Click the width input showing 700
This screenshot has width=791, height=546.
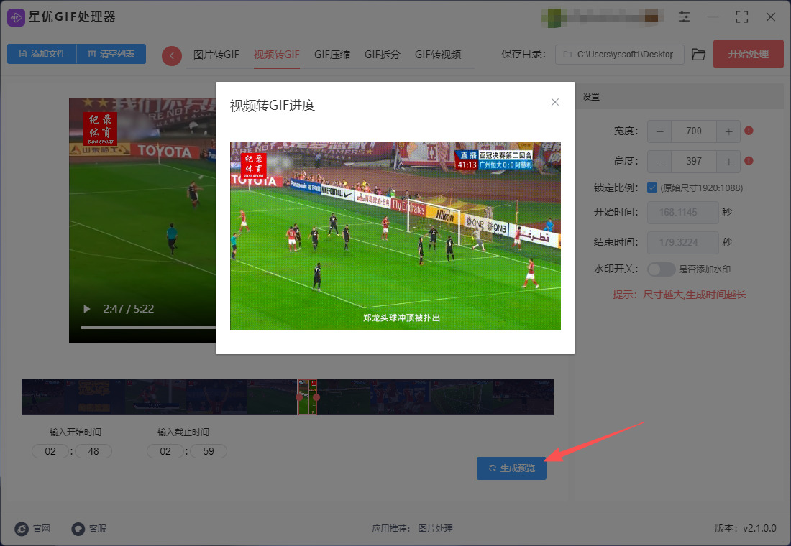coord(694,131)
